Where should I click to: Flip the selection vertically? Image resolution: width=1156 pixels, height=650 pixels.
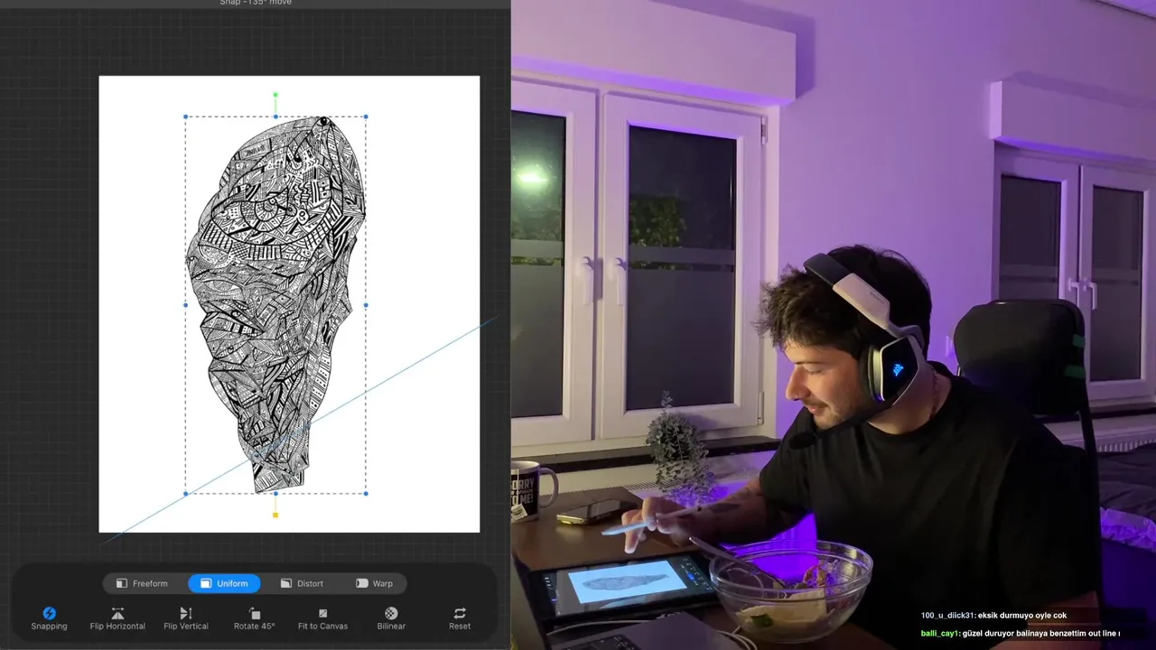pyautogui.click(x=186, y=618)
